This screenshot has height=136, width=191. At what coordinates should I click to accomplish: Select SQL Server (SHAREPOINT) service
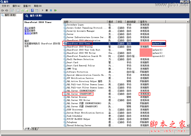click(79, 94)
